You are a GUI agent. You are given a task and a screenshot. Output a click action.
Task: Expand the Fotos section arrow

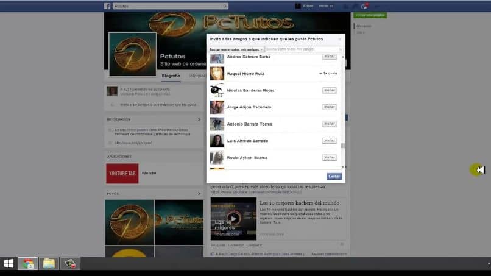pos(199,194)
